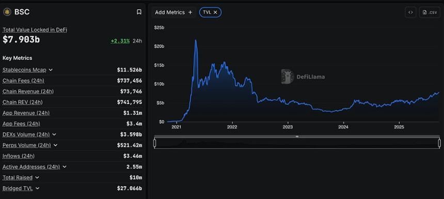444x199 pixels.
Task: Grab the right range selector handle
Action: click(x=439, y=143)
